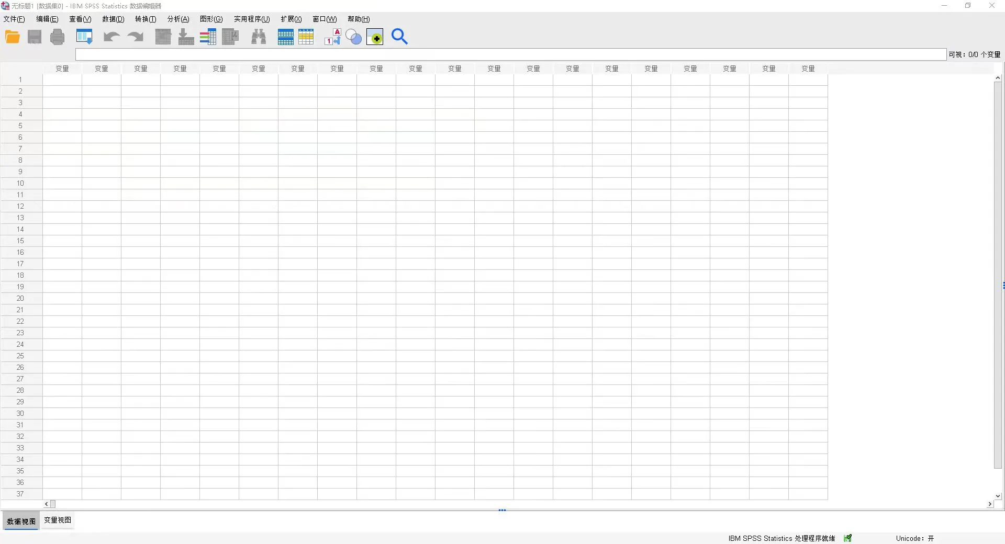The image size is (1005, 544).
Task: Click the vertical scrollbar up arrow
Action: click(x=998, y=77)
